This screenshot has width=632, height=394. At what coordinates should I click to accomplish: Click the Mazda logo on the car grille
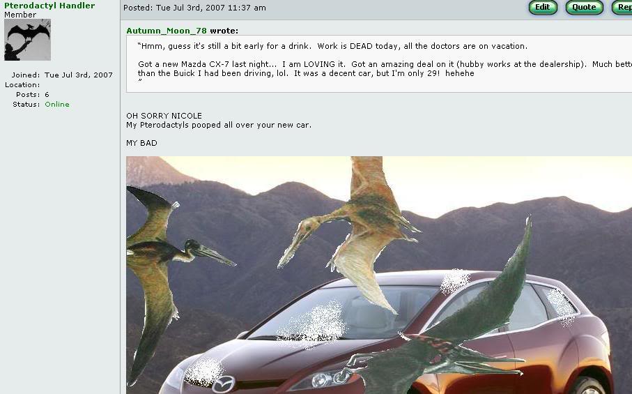(223, 384)
